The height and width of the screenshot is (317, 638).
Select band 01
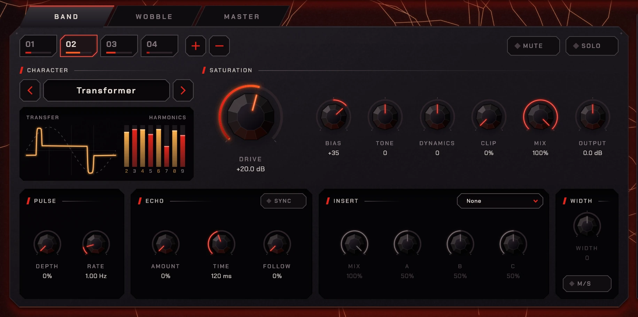[38, 46]
